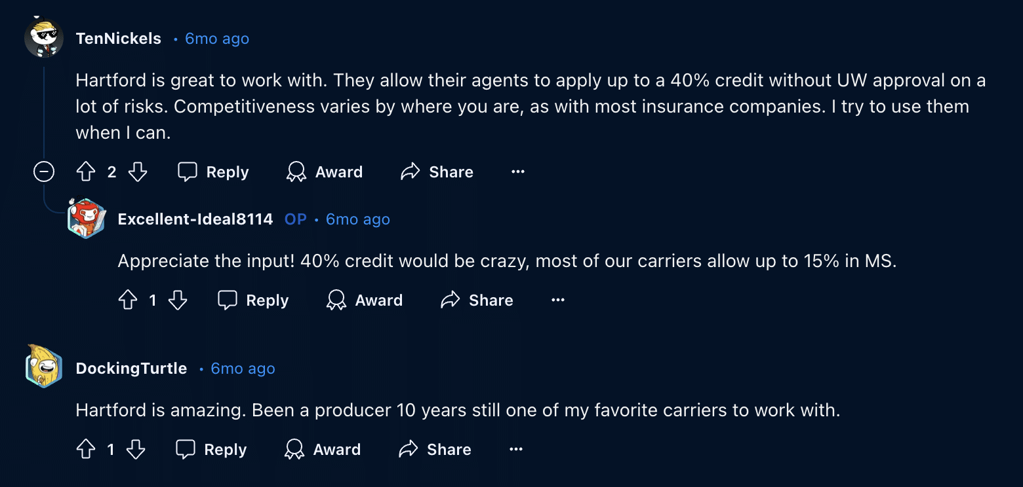Downvote Excellent-Ideal8114's reply
Viewport: 1023px width, 487px height.
(x=178, y=300)
